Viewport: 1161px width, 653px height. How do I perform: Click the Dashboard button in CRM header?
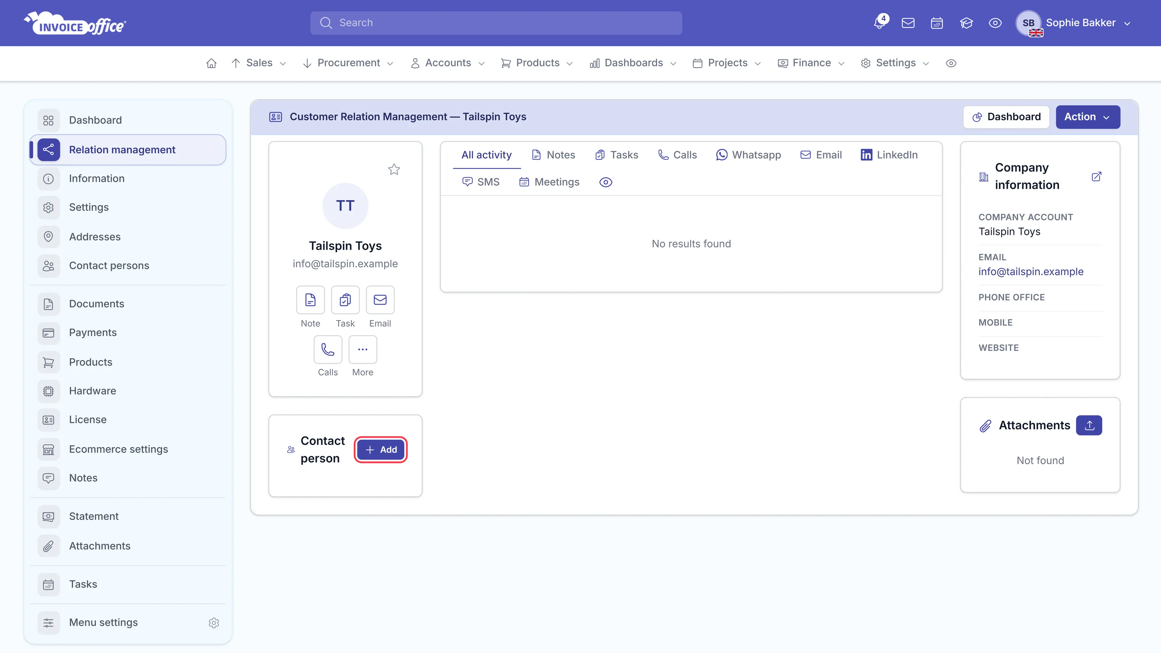1006,117
